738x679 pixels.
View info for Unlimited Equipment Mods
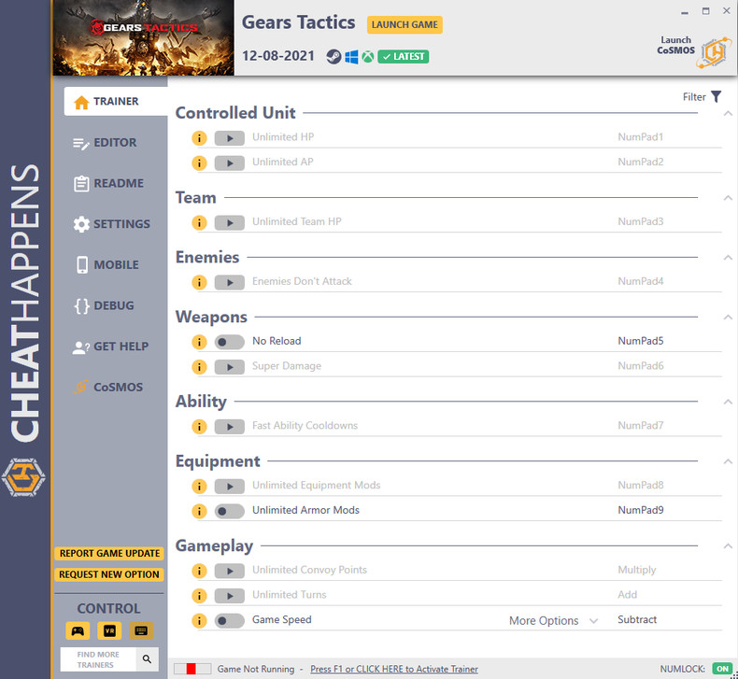pos(199,486)
